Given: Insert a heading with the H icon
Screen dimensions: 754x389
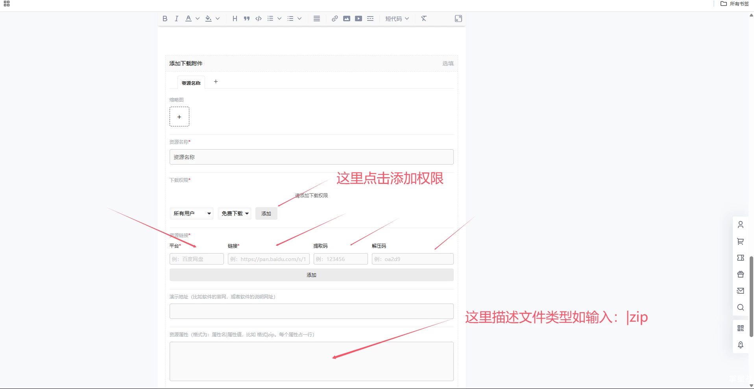Looking at the screenshot, I should coord(235,19).
